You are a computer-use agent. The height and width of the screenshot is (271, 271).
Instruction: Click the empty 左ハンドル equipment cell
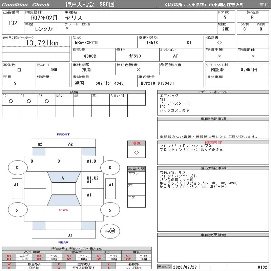coord(118,101)
